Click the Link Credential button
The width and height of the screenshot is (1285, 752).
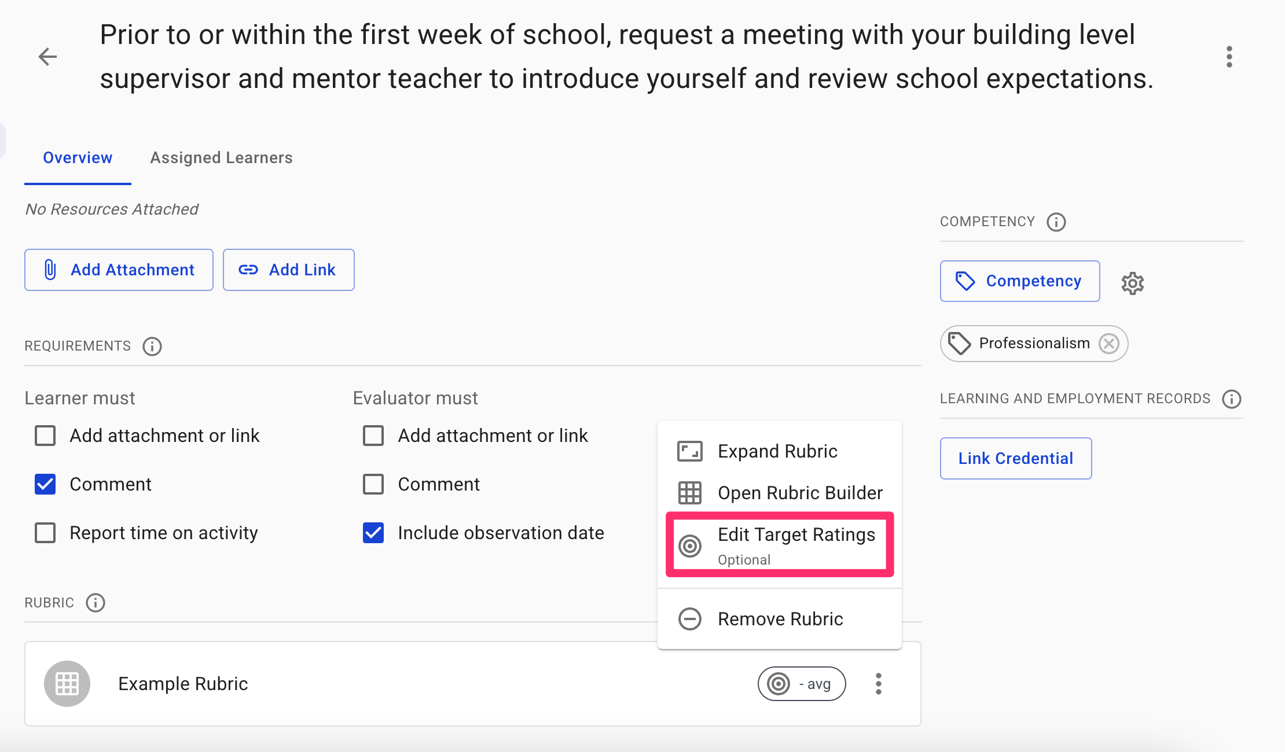coord(1015,459)
